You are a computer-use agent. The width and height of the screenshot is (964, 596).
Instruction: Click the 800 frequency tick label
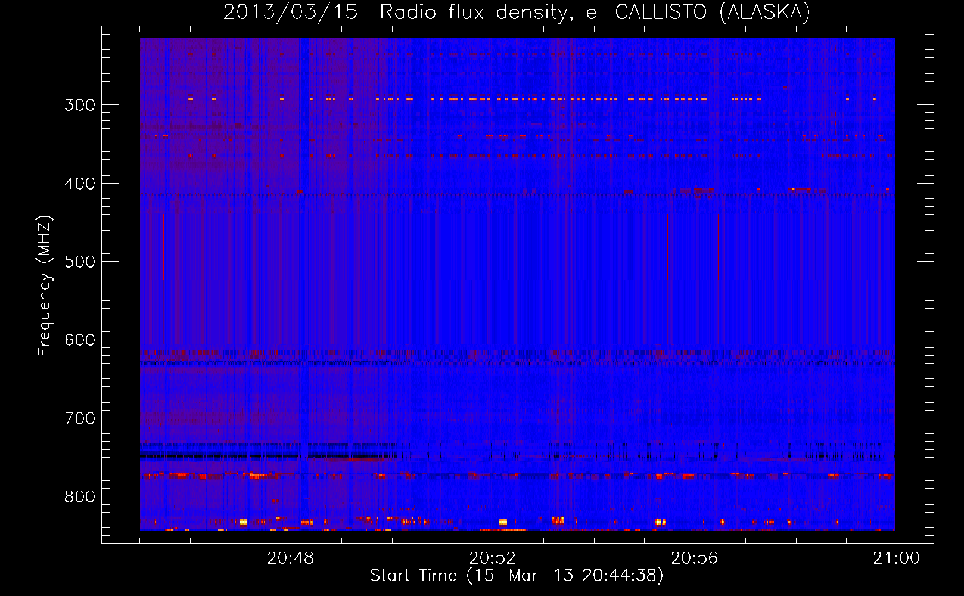[80, 496]
